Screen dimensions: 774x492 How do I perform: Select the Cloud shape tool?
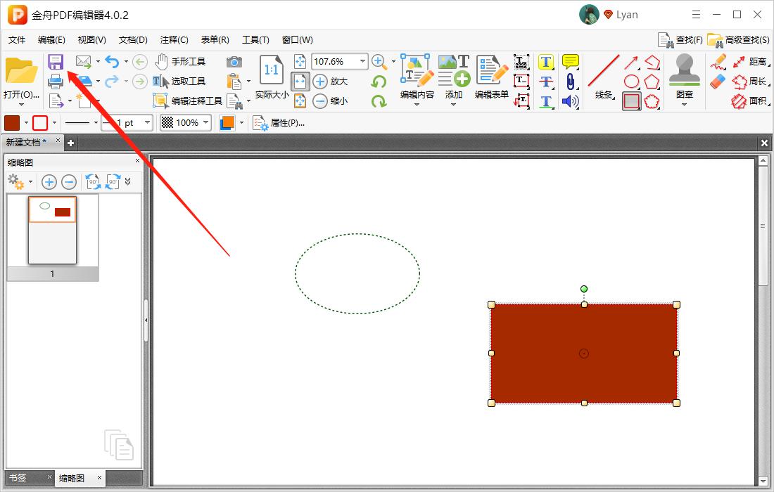coord(652,101)
